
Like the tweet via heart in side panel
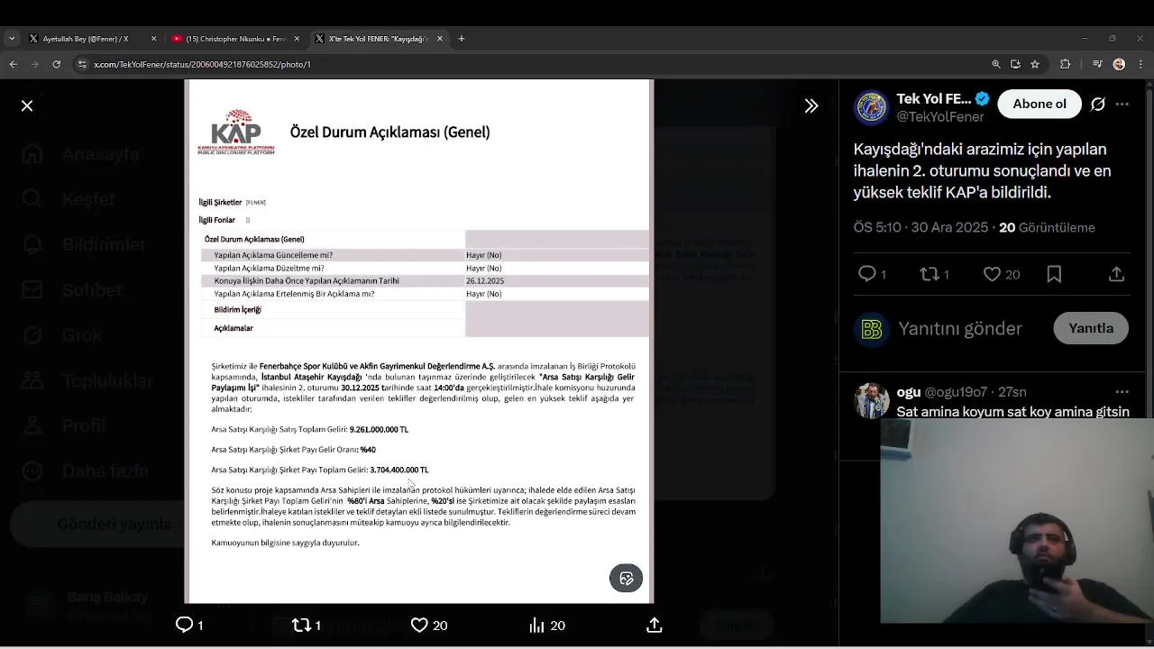[x=992, y=274]
